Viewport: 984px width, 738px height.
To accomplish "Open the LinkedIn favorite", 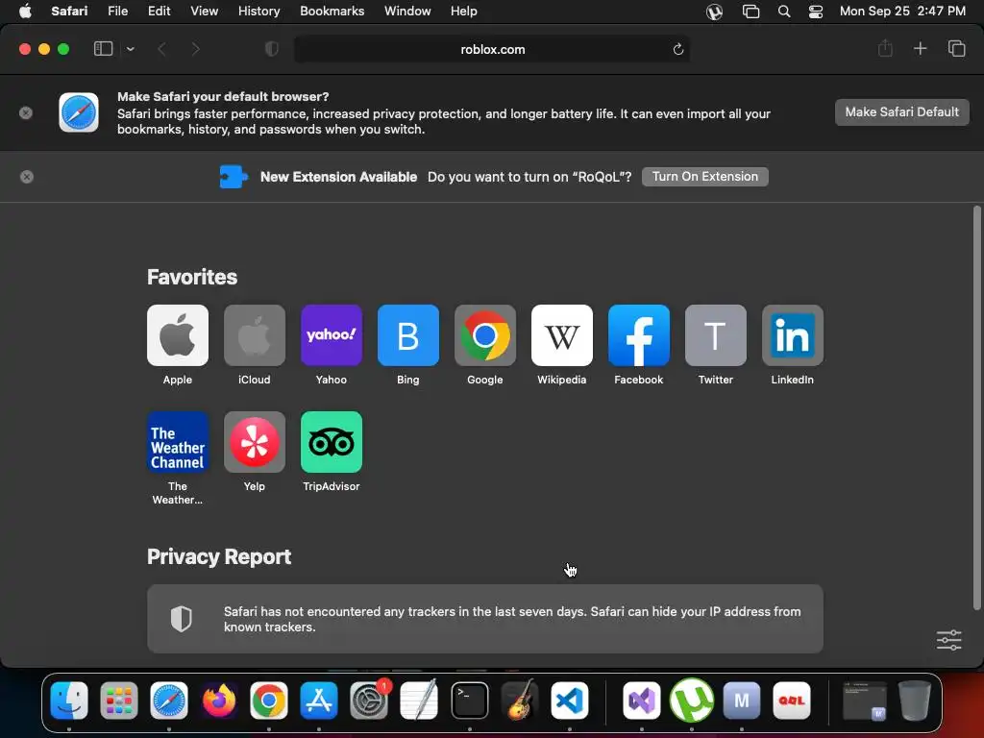I will [793, 335].
